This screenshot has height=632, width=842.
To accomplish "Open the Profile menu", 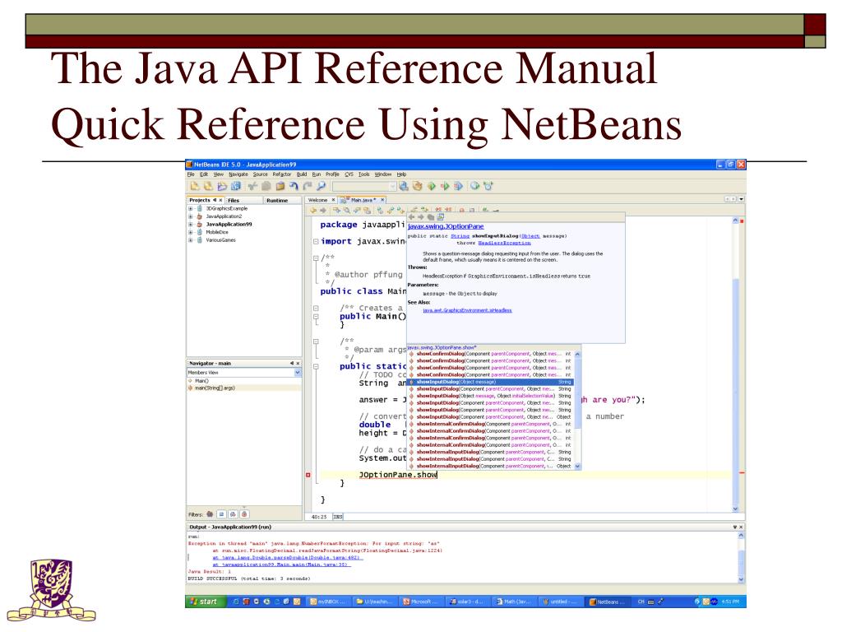I will click(x=332, y=174).
